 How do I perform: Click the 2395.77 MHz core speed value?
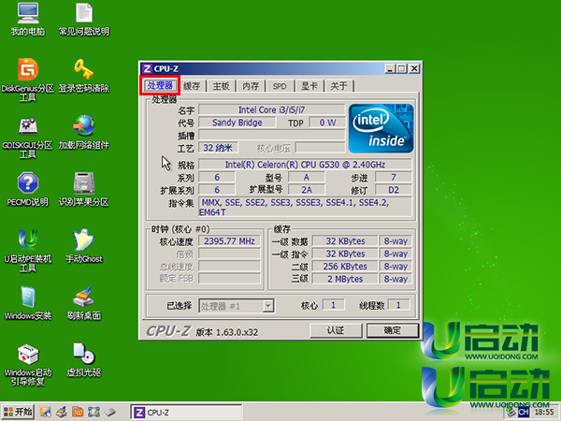tap(229, 241)
